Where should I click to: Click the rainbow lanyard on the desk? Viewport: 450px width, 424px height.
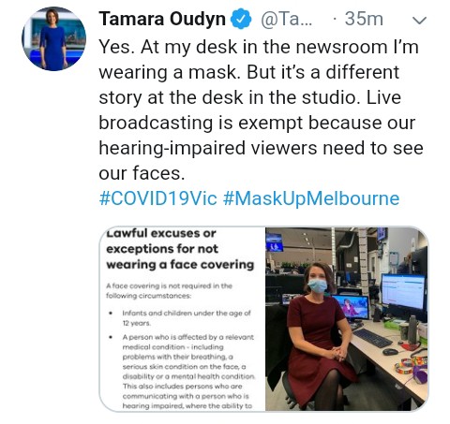(x=411, y=363)
